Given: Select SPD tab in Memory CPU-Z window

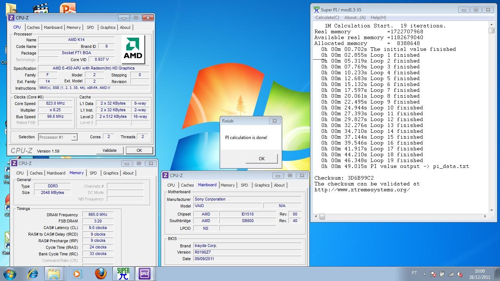Looking at the screenshot, I should click(x=93, y=173).
